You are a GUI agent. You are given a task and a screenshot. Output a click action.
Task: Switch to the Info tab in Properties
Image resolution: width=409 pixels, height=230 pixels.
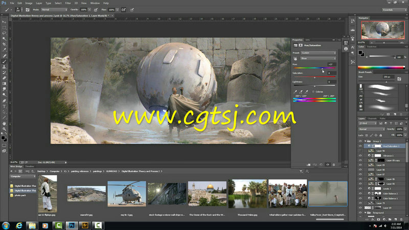(x=308, y=40)
